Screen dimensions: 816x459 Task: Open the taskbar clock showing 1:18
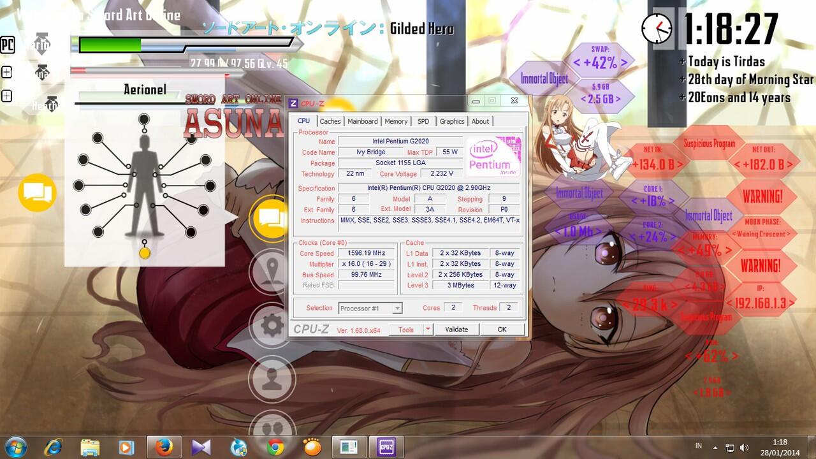pos(780,448)
